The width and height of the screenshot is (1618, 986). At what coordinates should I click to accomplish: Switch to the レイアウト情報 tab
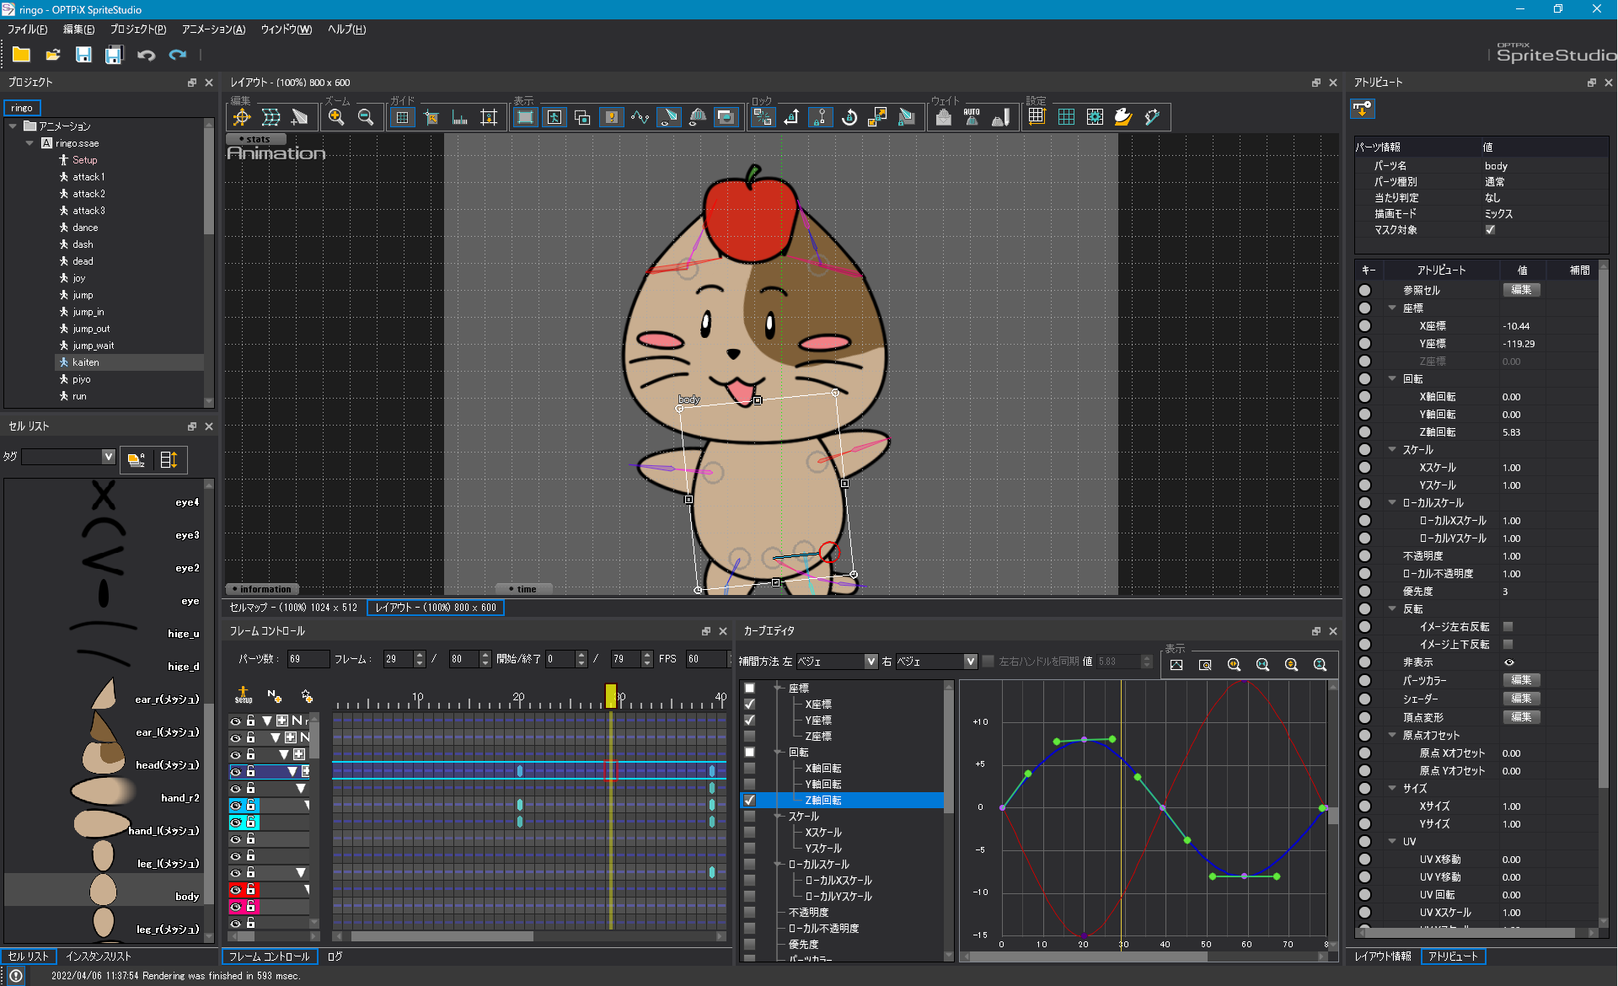click(x=1383, y=957)
